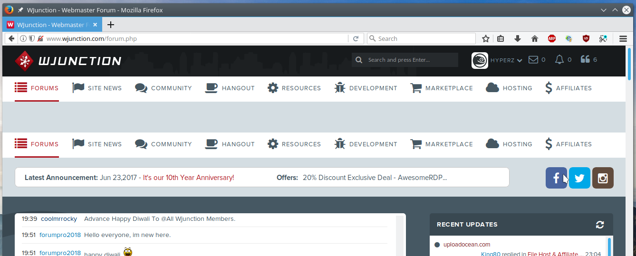The height and width of the screenshot is (256, 636).
Task: Open Development in the second navigation bar
Action: point(366,144)
